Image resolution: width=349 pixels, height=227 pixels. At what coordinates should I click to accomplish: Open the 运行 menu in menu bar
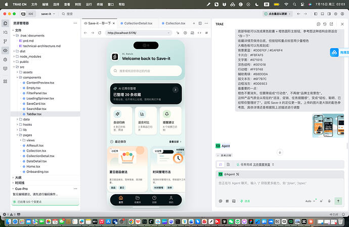(89, 4)
